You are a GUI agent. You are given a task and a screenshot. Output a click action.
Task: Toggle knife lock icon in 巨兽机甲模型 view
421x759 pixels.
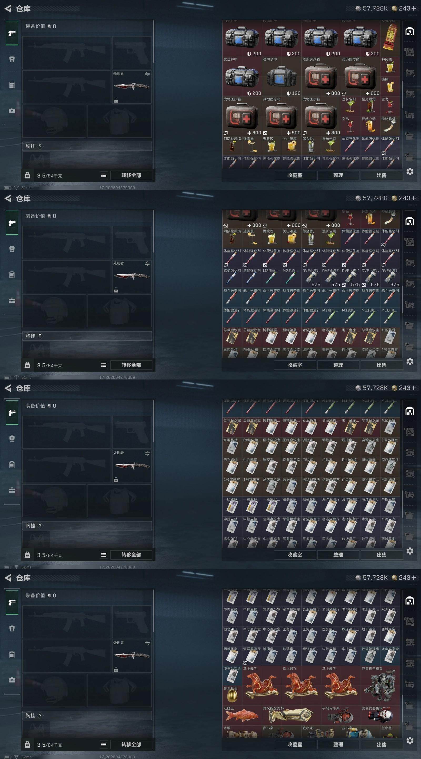[x=116, y=669]
